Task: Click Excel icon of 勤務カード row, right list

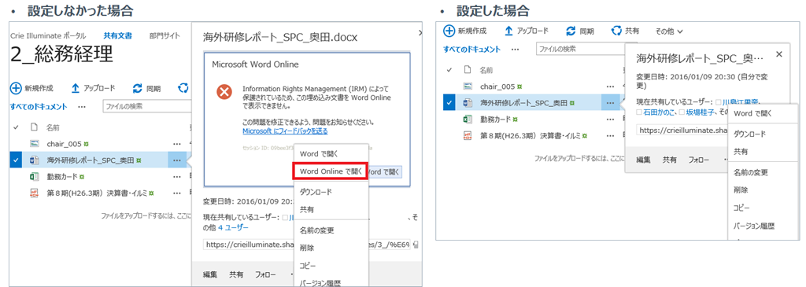Action: pyautogui.click(x=468, y=119)
